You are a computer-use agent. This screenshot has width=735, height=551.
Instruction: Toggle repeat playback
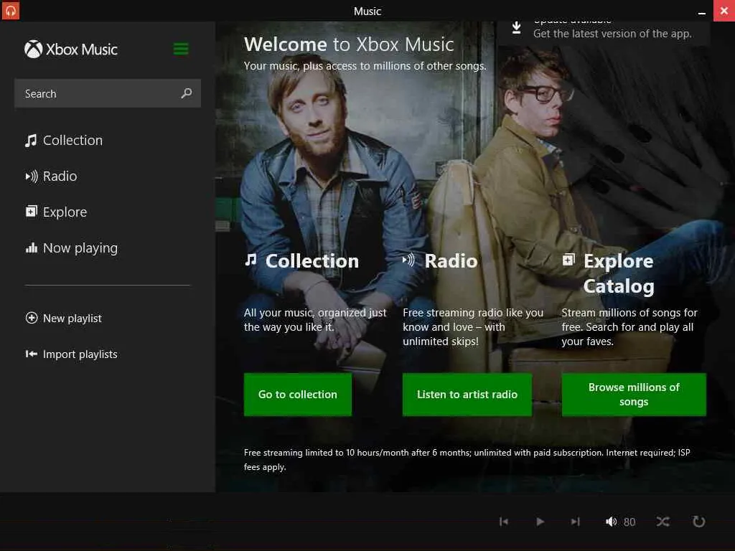pos(698,522)
